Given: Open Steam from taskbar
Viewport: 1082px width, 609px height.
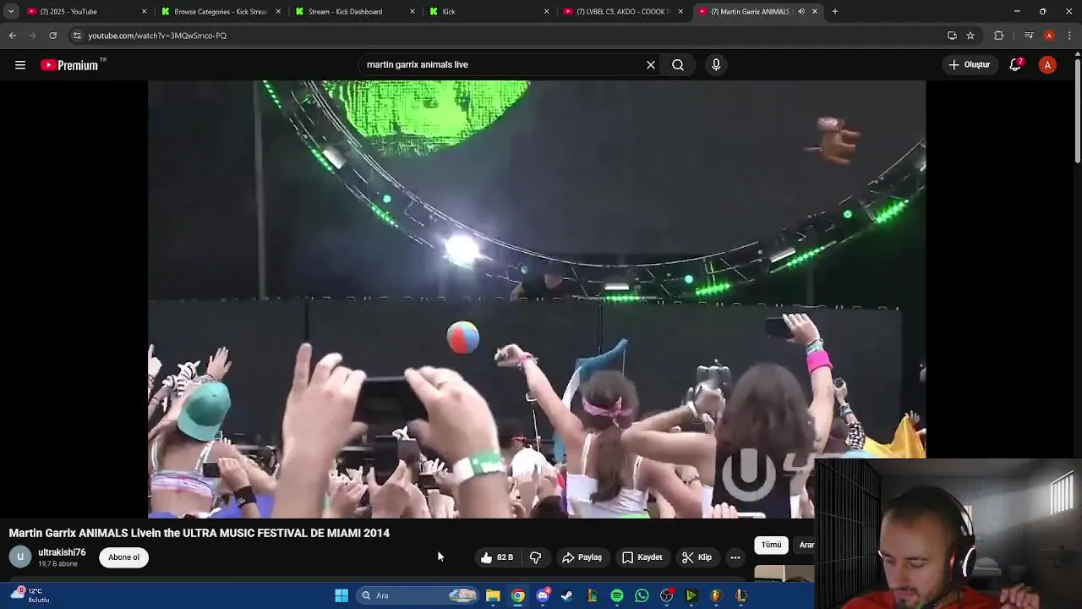Looking at the screenshot, I should coord(567,595).
